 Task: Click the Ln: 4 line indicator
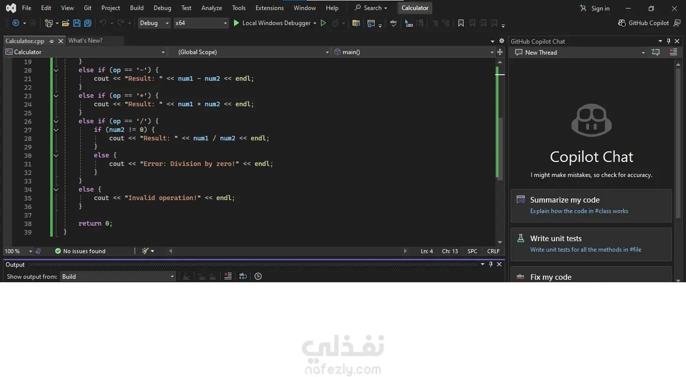tap(427, 251)
